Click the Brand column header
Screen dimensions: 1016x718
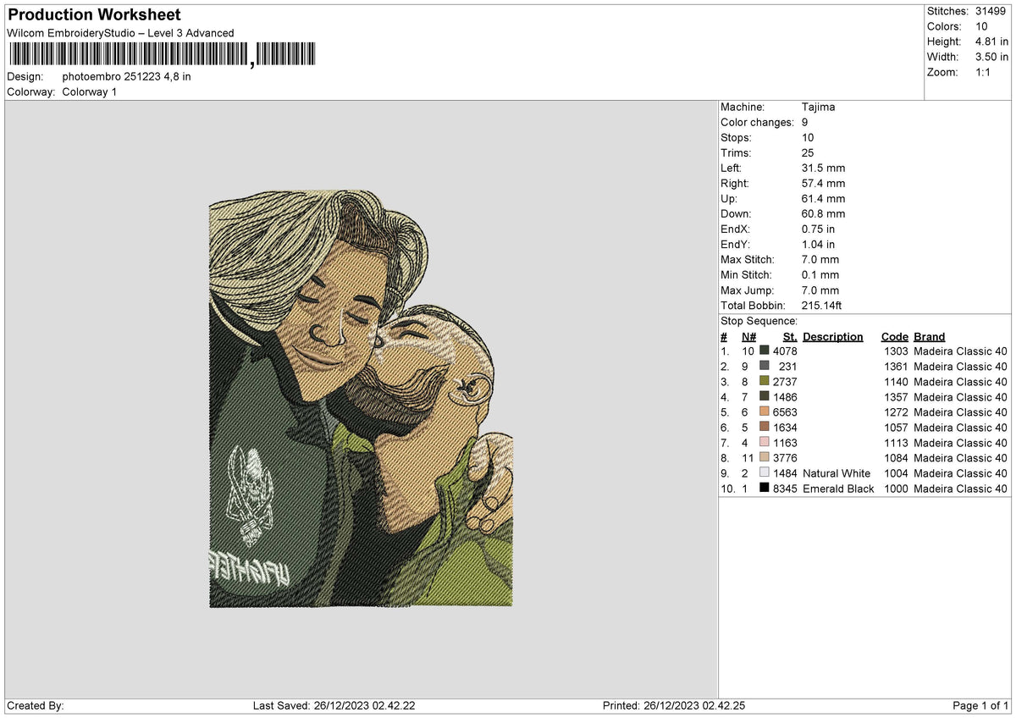coord(930,337)
